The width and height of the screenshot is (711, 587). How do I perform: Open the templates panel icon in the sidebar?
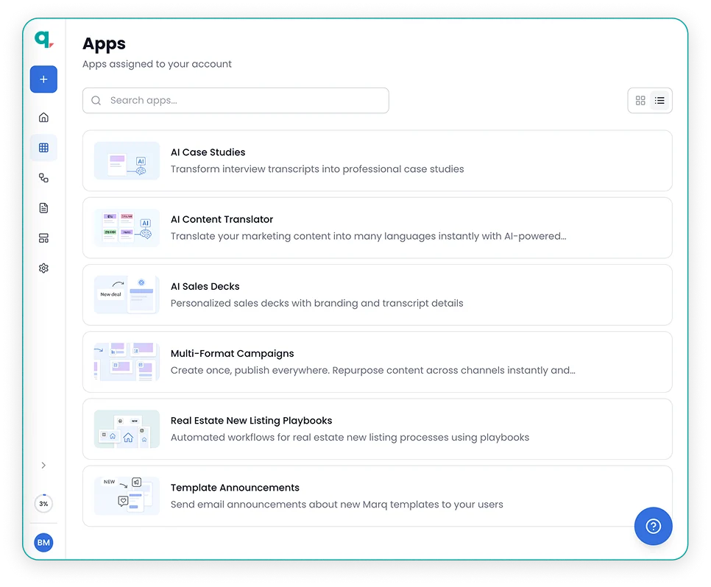pyautogui.click(x=43, y=238)
